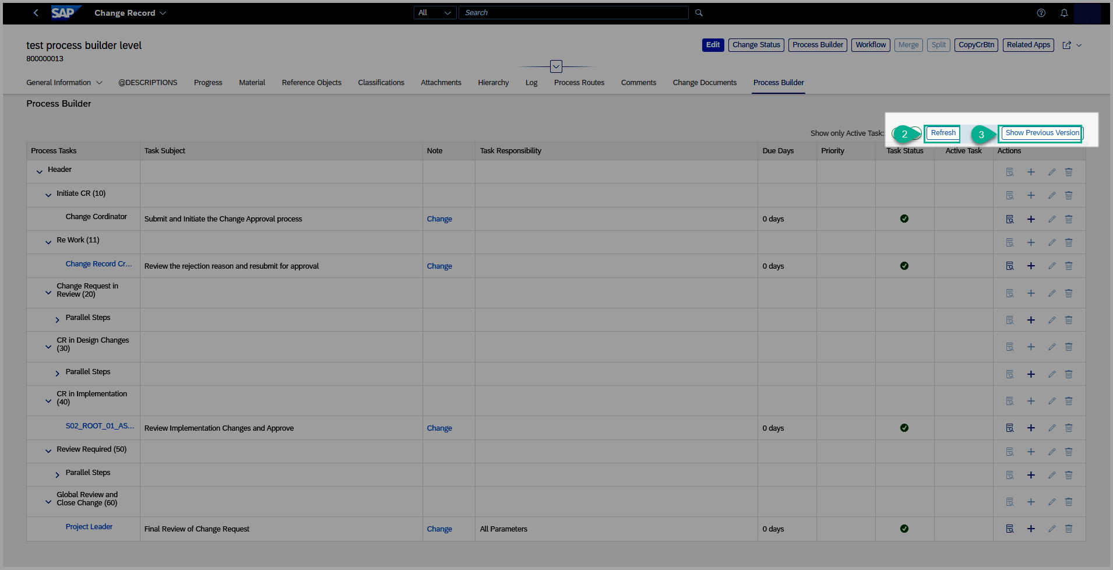Viewport: 1113px width, 570px height.
Task: Collapse the Initiate CR (10) node
Action: 48,195
